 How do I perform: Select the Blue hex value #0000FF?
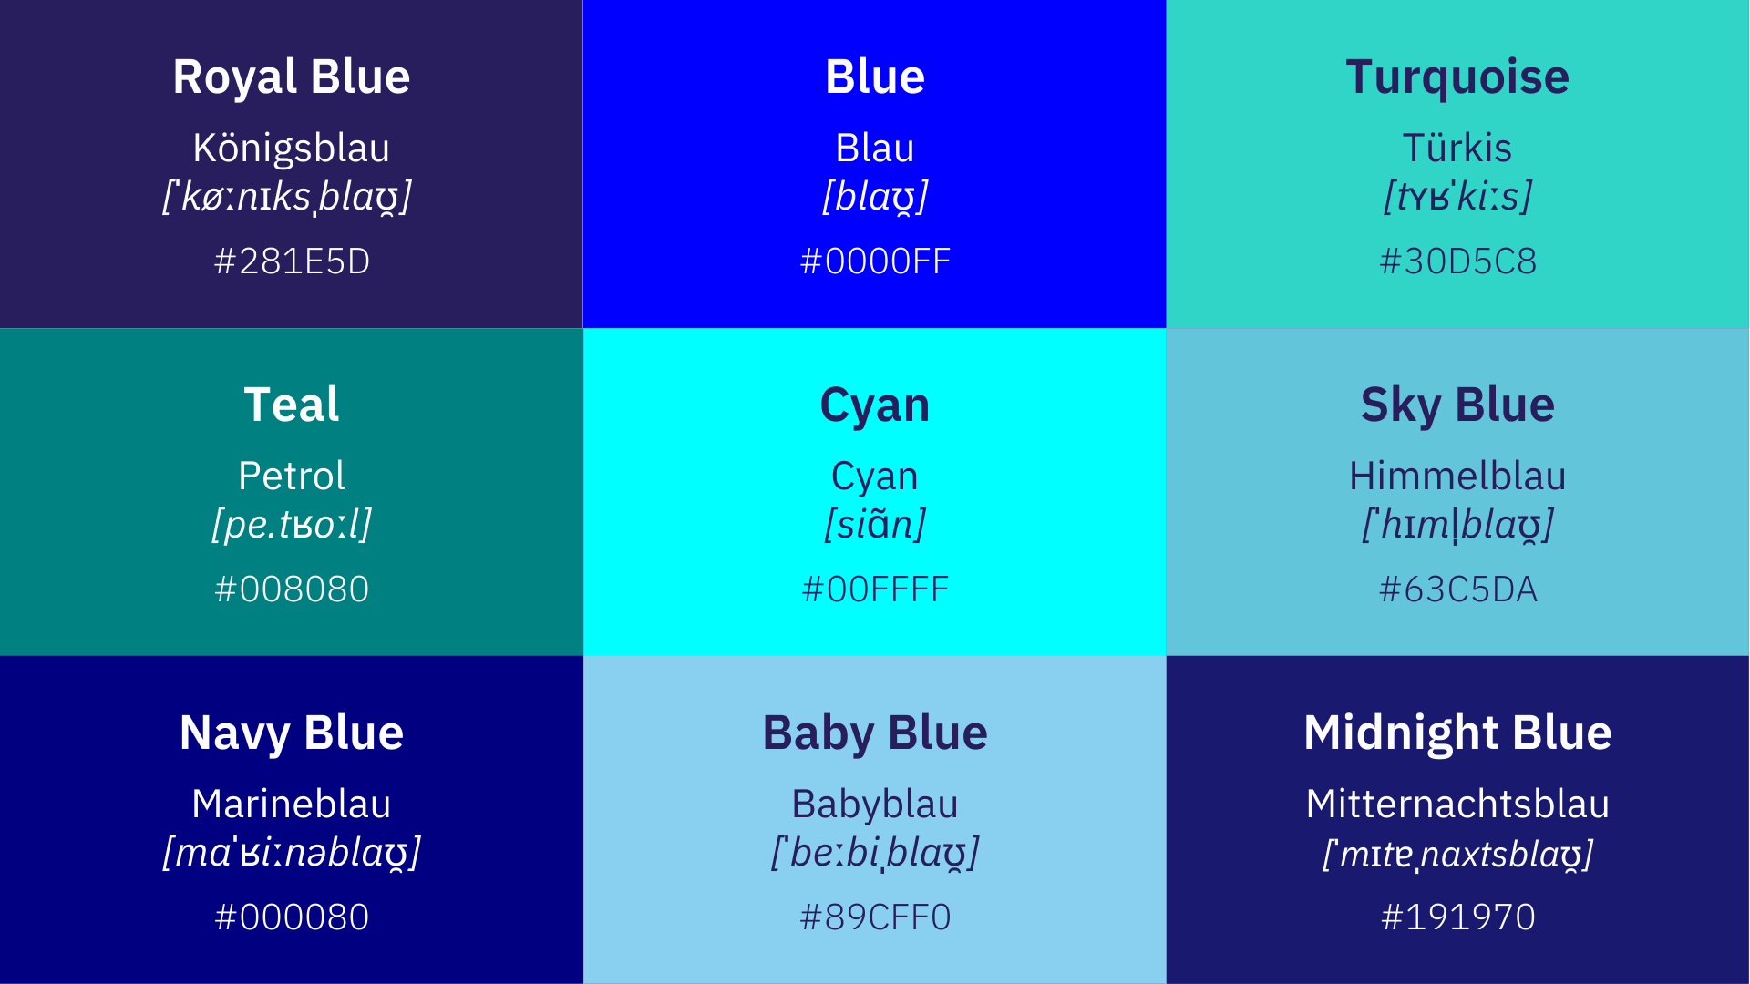874,261
